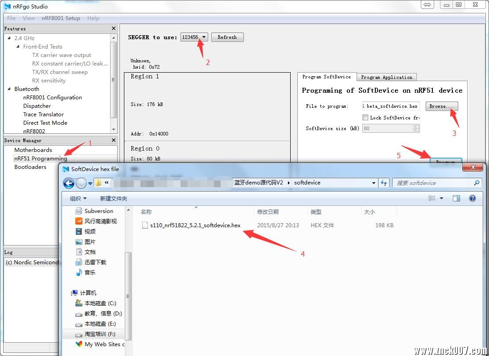
Task: Toggle the preview pane icon
Action: 456,198
